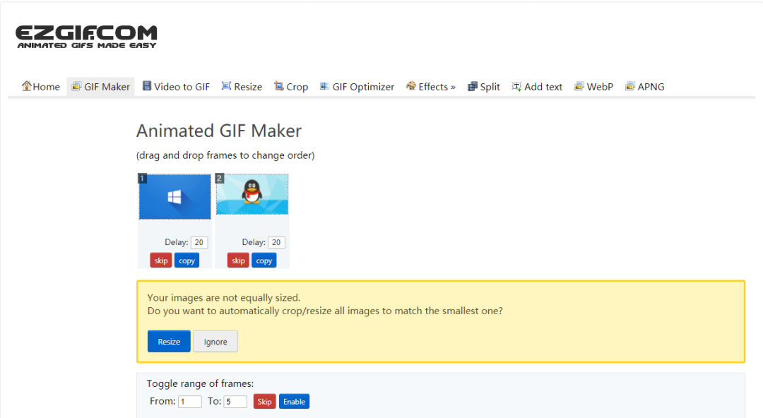The image size is (763, 418).
Task: Click the red Skip range button
Action: click(265, 402)
